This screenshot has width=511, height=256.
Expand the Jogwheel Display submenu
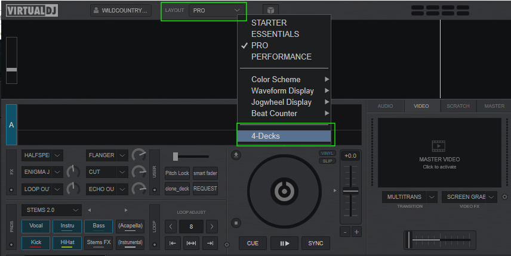[x=284, y=102]
